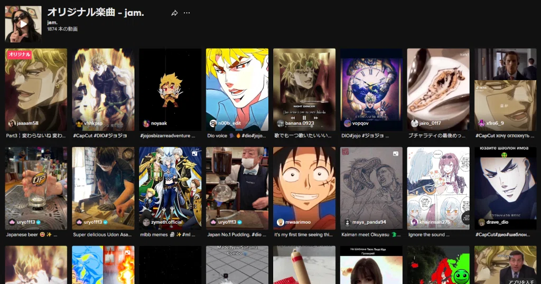Open caption 'Part3｜変わらないね 変わ...'
Screen dimensions: 541x284
pos(35,136)
